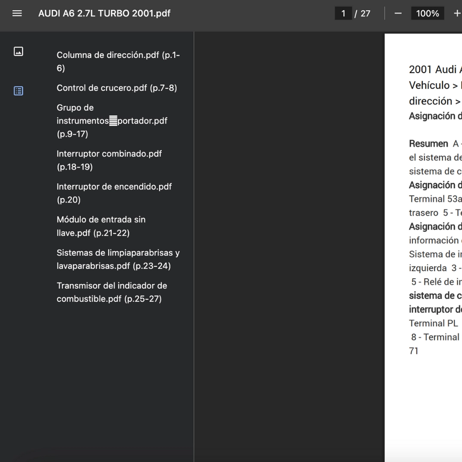This screenshot has height=462, width=462.
Task: Click the sidebar divider beside the outline
Action: click(194, 246)
